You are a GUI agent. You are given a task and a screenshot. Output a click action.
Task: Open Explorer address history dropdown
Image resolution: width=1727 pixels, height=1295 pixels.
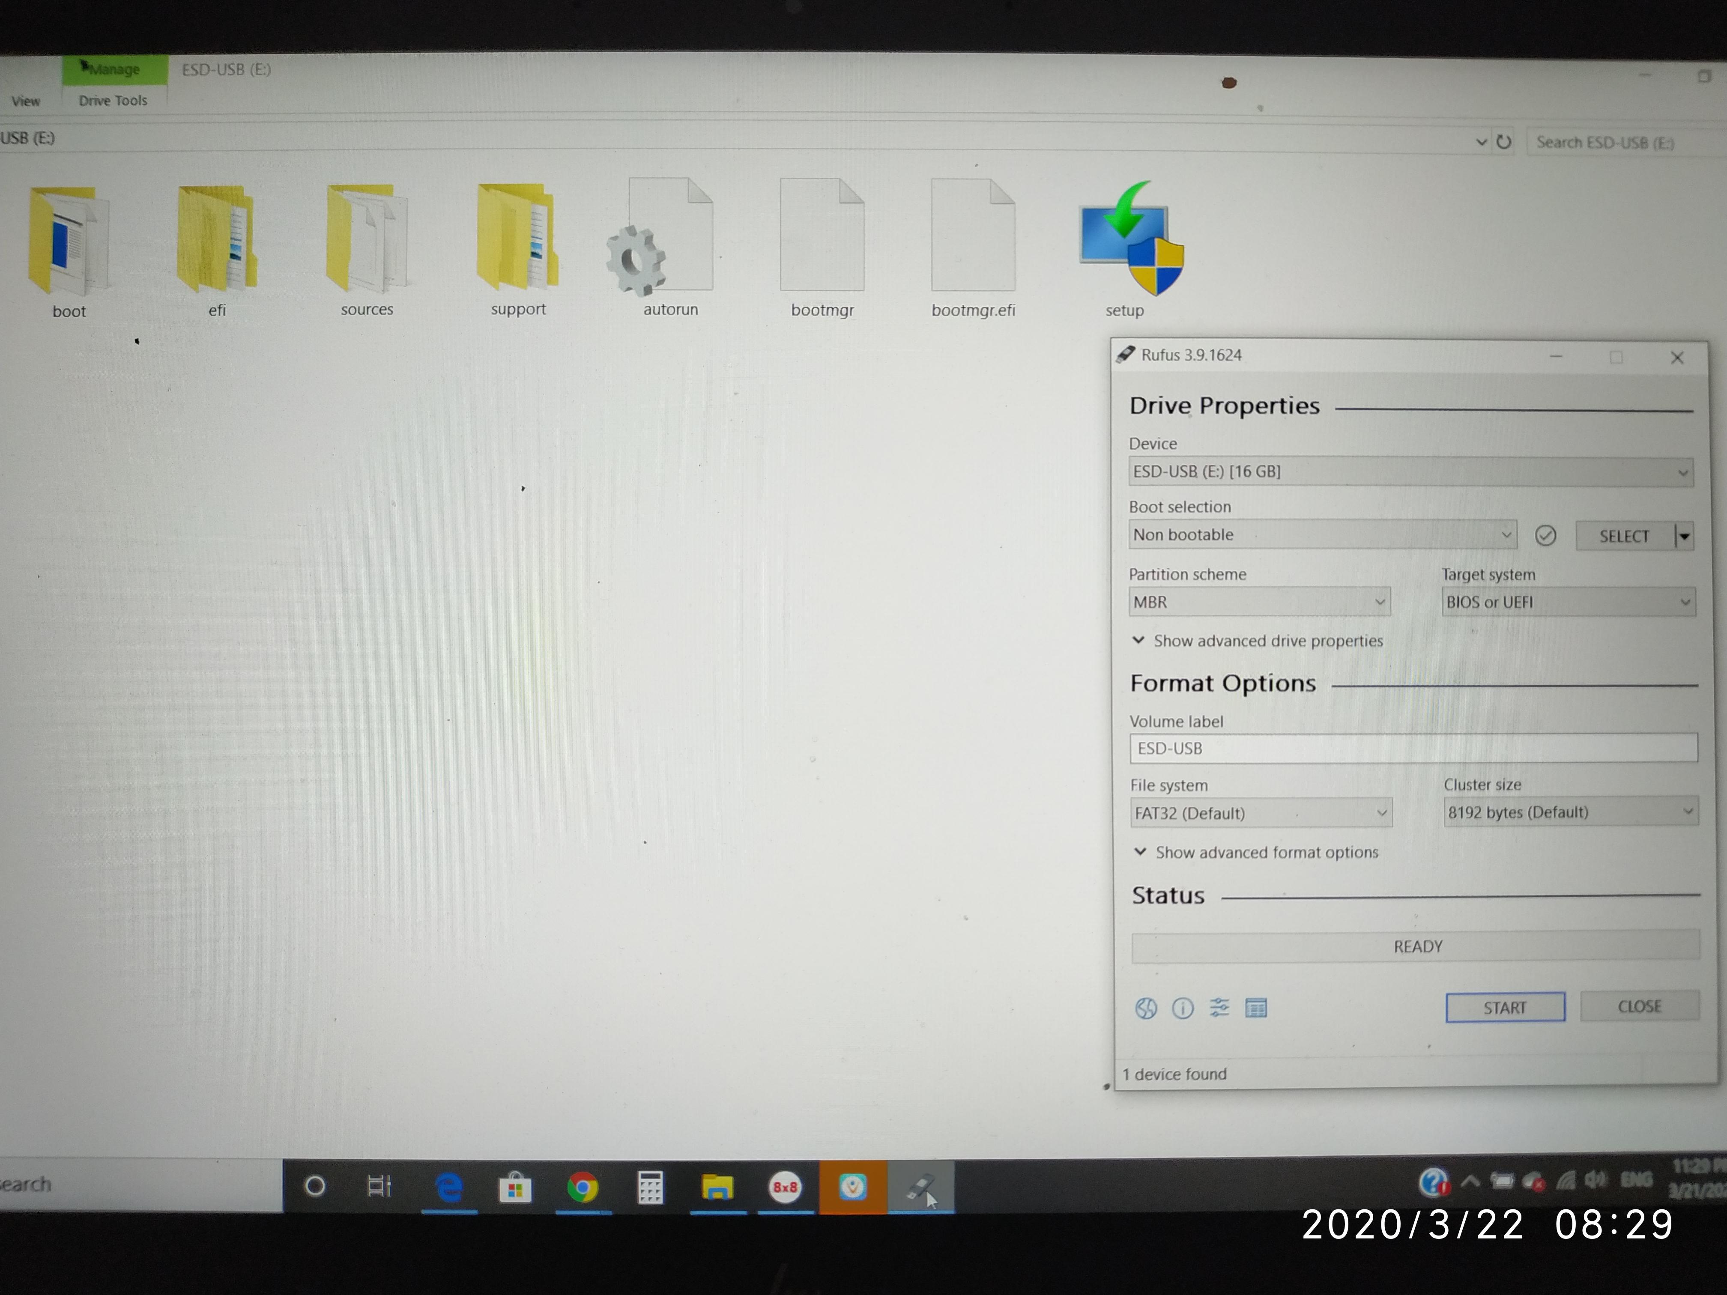pyautogui.click(x=1481, y=142)
